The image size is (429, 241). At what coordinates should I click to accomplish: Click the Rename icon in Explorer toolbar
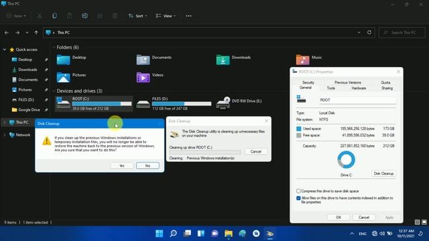[x=85, y=16]
